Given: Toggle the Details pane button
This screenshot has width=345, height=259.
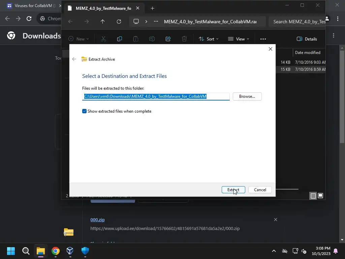Looking at the screenshot, I should [307, 39].
